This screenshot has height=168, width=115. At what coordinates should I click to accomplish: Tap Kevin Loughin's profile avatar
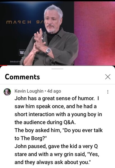(x=7, y=92)
